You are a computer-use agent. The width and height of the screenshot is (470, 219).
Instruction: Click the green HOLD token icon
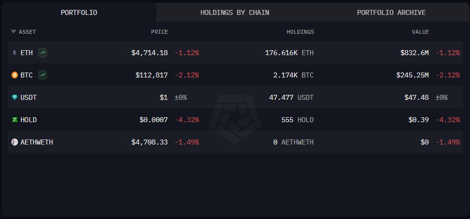coord(14,120)
